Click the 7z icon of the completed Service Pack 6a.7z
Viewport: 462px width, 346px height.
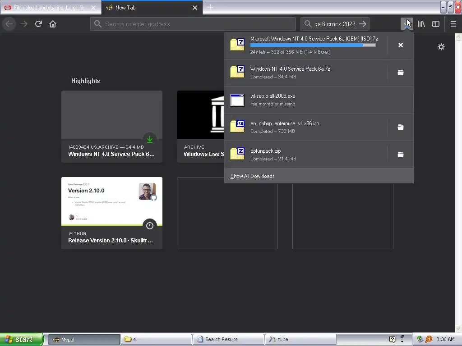[237, 72]
